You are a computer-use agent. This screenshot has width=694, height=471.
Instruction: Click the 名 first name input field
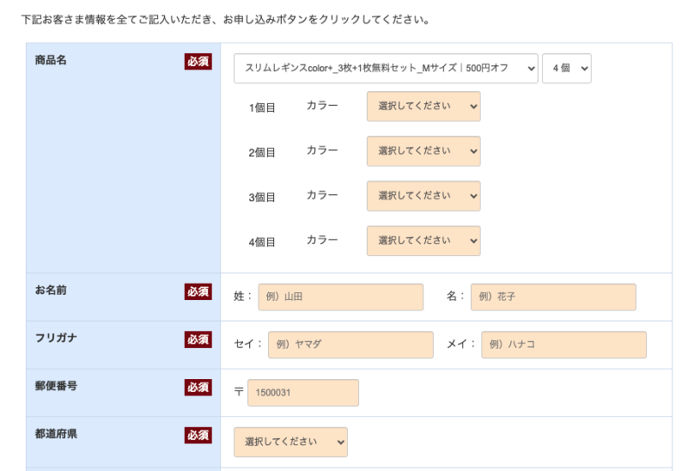pos(553,297)
